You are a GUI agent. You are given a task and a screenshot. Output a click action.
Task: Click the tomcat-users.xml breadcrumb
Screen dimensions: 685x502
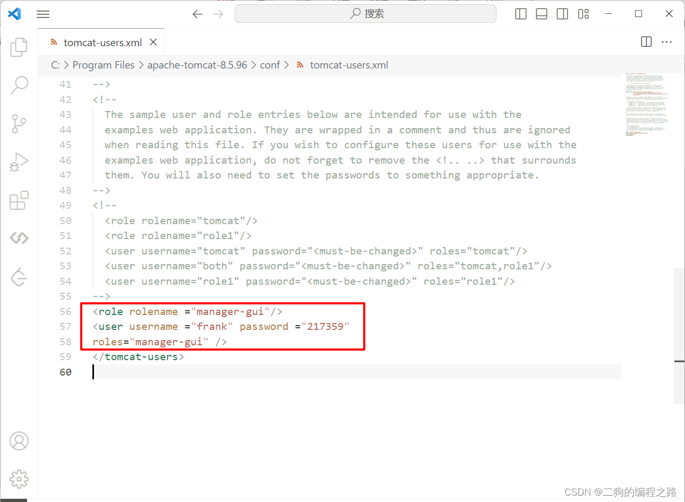(349, 65)
